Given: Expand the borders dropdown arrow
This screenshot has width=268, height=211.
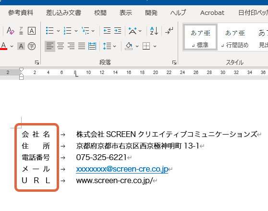Looking at the screenshot, I should [x=155, y=46].
